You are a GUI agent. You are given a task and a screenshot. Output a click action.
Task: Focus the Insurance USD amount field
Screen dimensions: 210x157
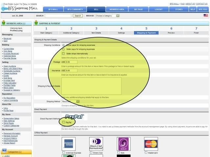72,71
